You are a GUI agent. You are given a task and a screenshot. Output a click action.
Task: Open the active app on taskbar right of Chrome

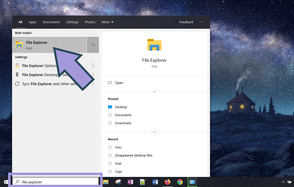tap(192, 182)
